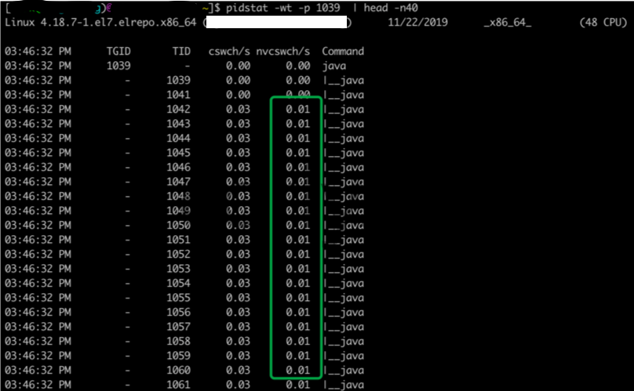Screen dimensions: 634x391
Task: Click the Command column header
Action: (x=343, y=51)
